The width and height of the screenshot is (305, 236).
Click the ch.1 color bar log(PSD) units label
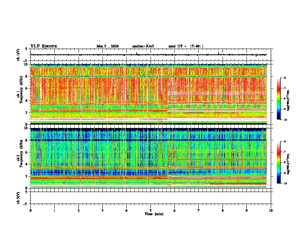288,101
